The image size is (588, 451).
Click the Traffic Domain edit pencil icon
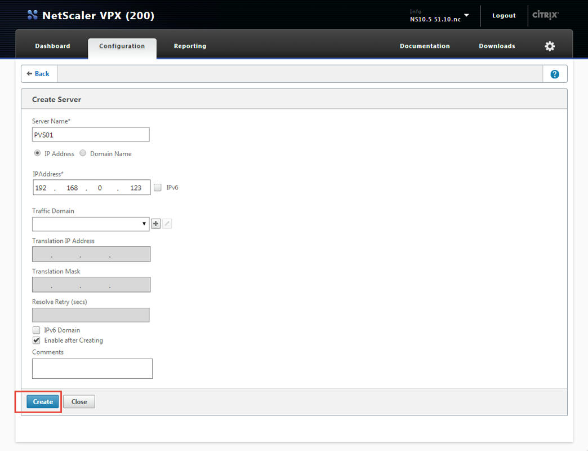pyautogui.click(x=167, y=224)
